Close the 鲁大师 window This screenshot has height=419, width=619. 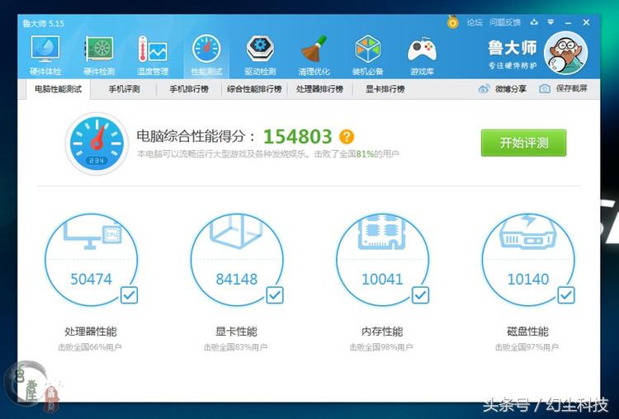pos(586,22)
